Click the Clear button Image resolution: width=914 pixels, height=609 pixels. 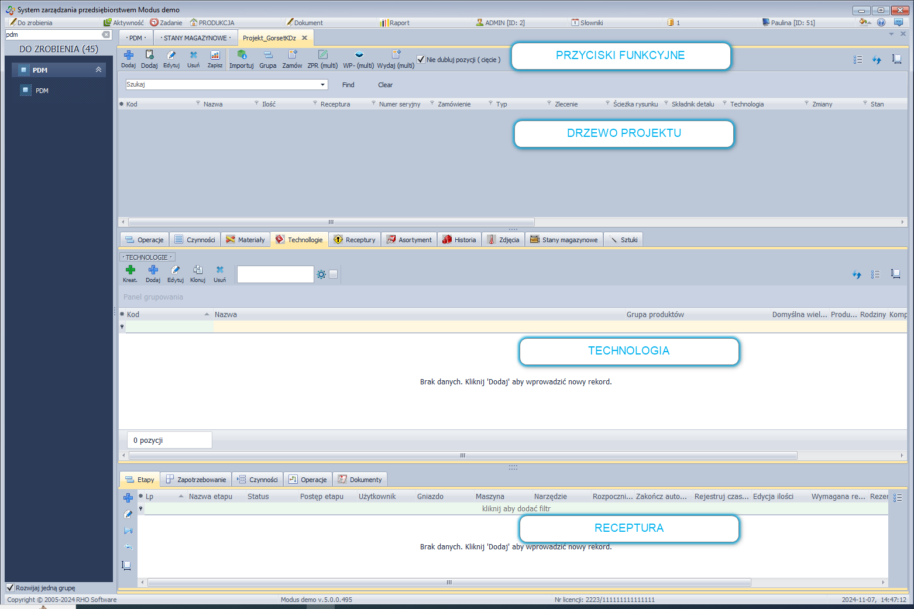click(385, 85)
